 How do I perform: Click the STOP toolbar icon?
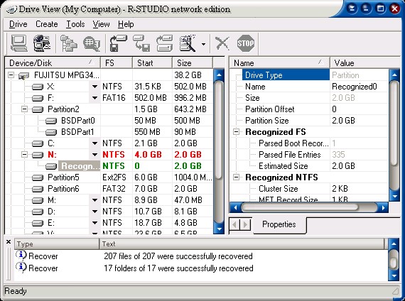point(245,43)
